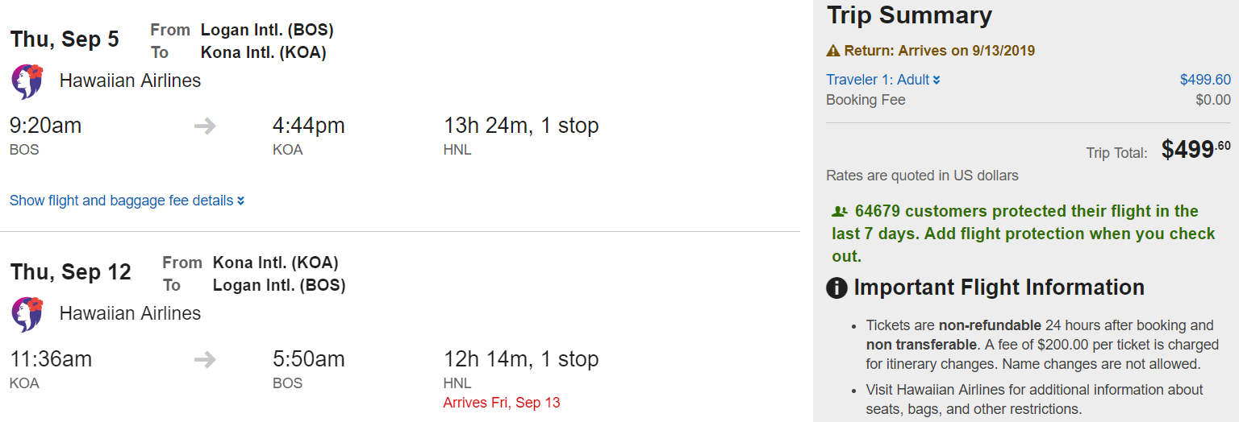The width and height of the screenshot is (1239, 422).
Task: Click the arrow between 11:36am and 5:50am
Action: click(x=205, y=359)
